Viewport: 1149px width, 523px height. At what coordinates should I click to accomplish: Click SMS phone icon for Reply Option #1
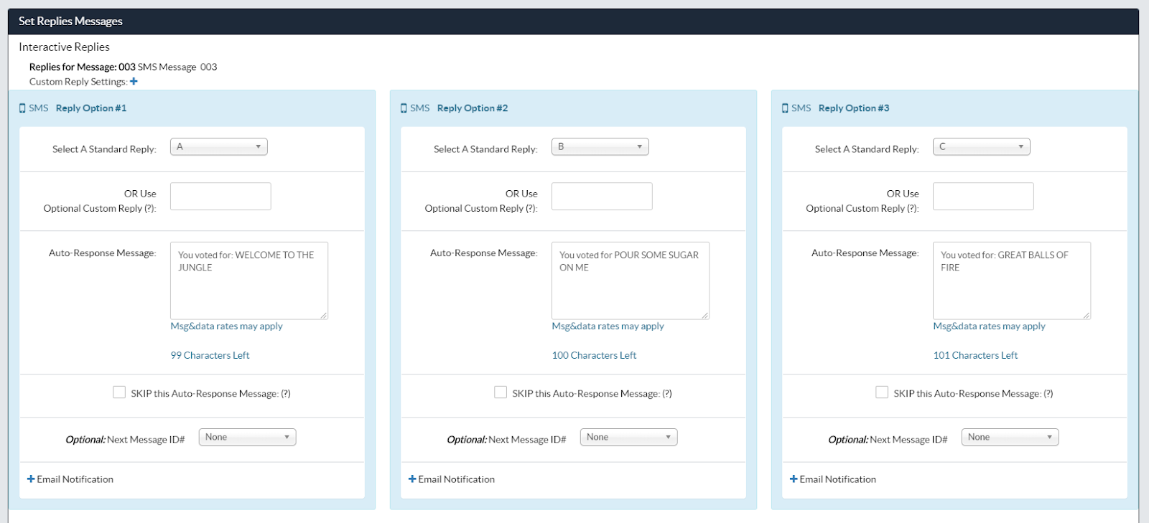click(22, 108)
